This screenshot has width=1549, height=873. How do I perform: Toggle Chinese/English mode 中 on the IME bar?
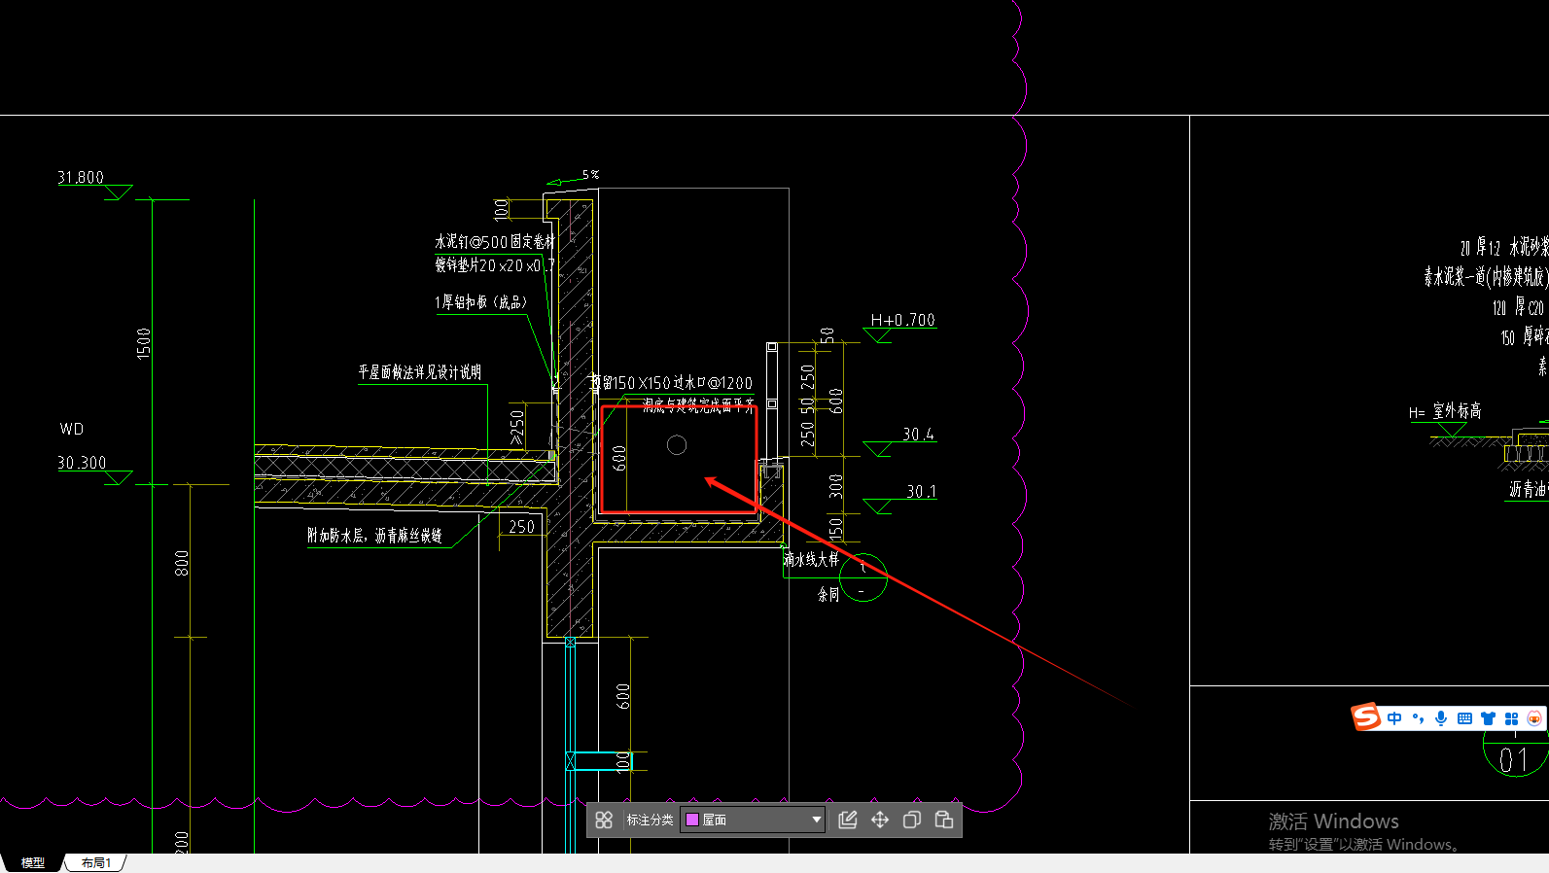[x=1394, y=718]
